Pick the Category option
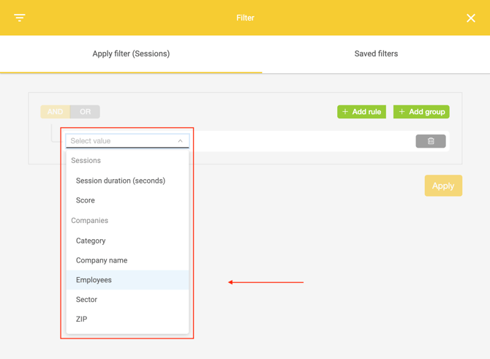Viewport: 490px width, 359px height. [91, 241]
